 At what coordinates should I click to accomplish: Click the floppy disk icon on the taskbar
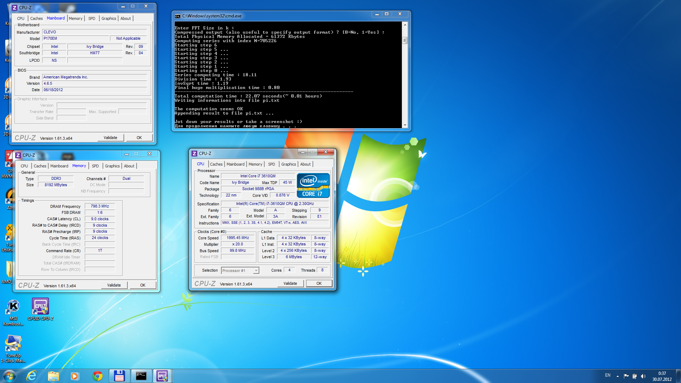tap(119, 376)
